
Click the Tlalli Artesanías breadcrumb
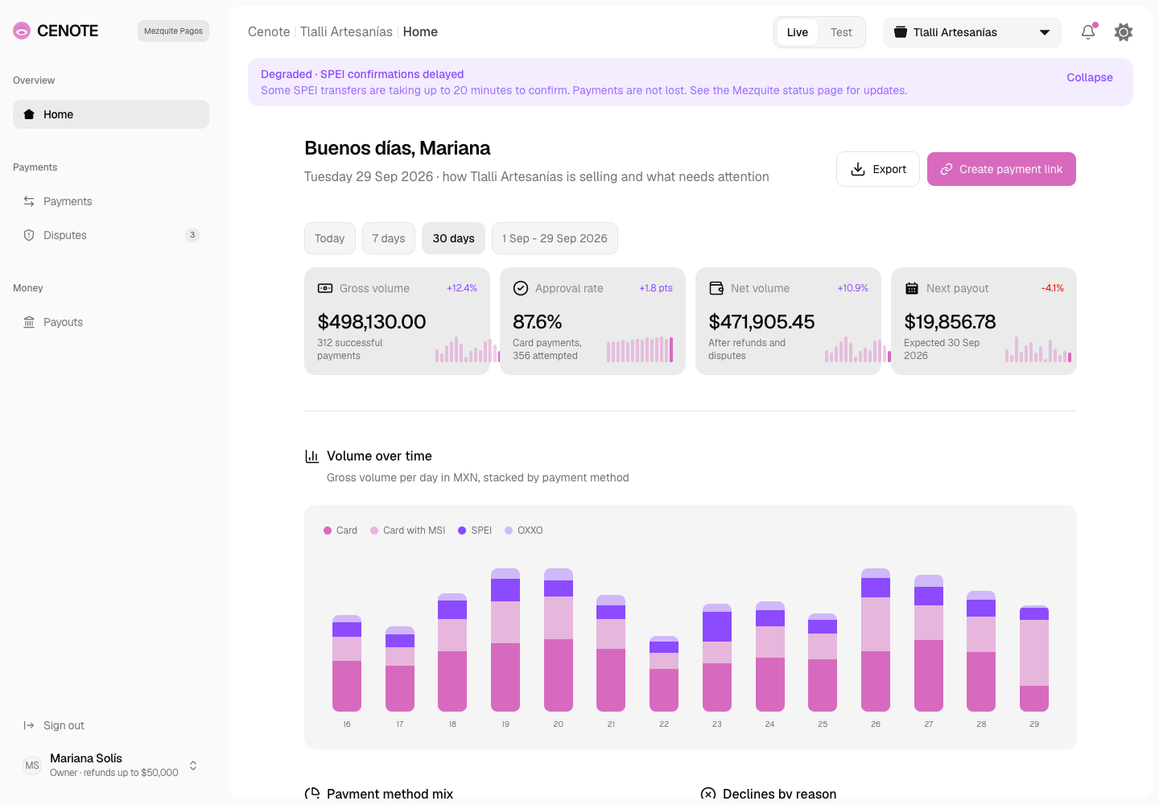point(346,32)
